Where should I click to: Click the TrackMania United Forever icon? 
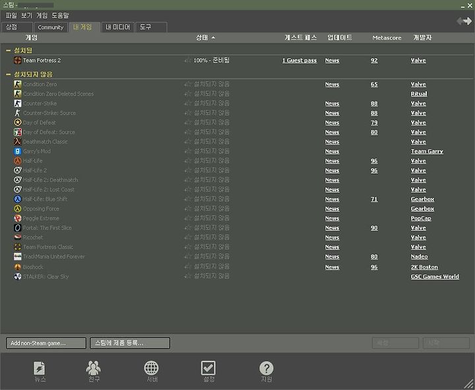18,257
